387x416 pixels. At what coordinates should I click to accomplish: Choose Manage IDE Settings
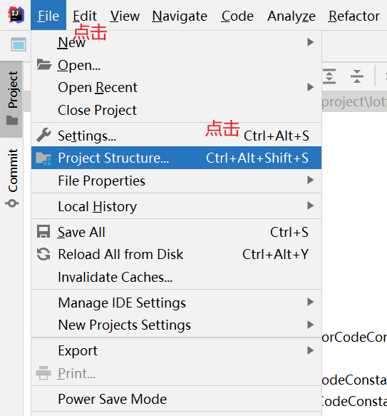(x=176, y=303)
